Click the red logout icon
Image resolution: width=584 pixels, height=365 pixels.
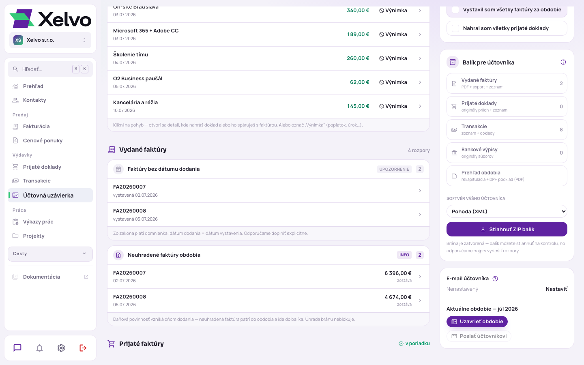click(83, 348)
